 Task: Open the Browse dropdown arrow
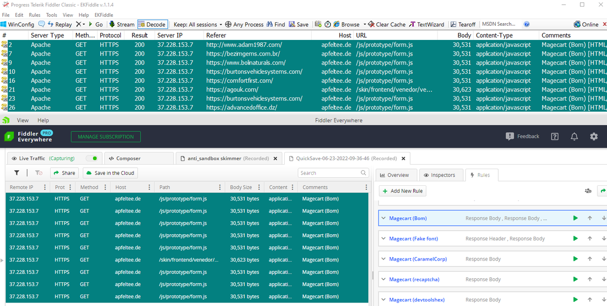[x=364, y=24]
